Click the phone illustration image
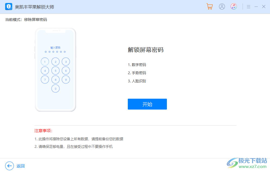 (x=55, y=70)
